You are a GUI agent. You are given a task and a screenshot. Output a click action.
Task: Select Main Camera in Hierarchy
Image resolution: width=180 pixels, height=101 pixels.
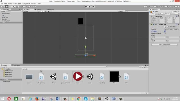[x=6, y=14]
